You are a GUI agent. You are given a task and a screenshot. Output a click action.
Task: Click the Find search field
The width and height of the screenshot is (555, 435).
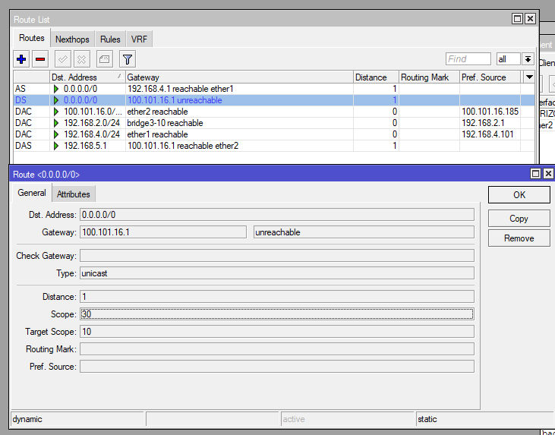tap(468, 59)
